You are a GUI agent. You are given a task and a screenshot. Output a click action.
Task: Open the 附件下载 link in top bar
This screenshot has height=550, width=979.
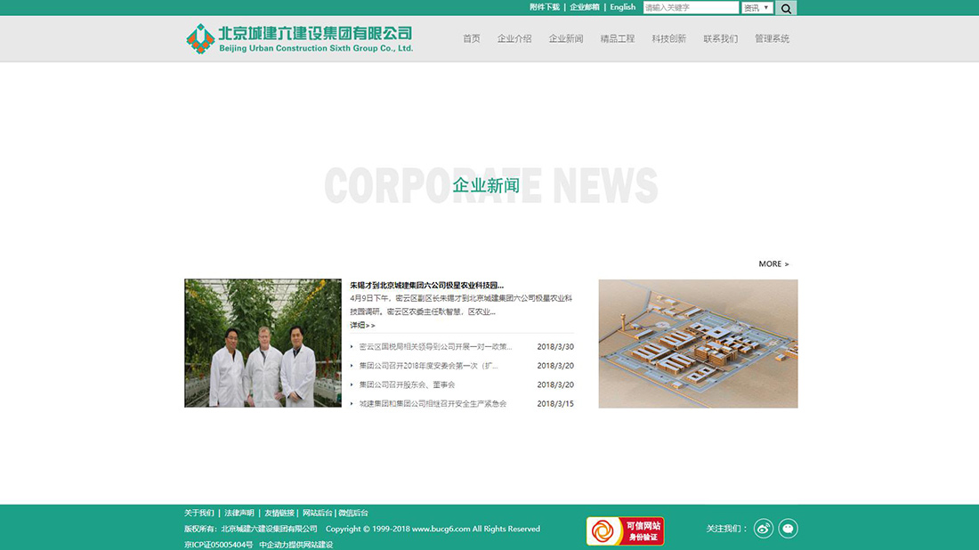click(545, 7)
